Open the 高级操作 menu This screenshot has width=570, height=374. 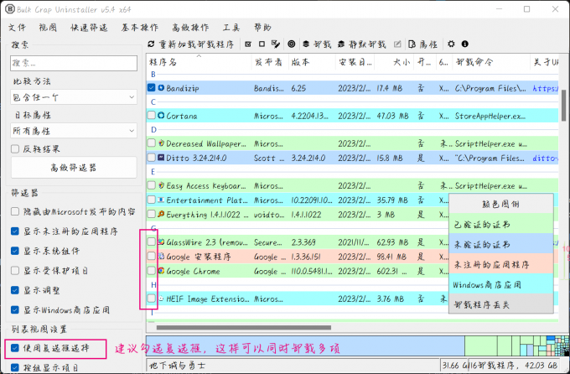click(x=190, y=28)
